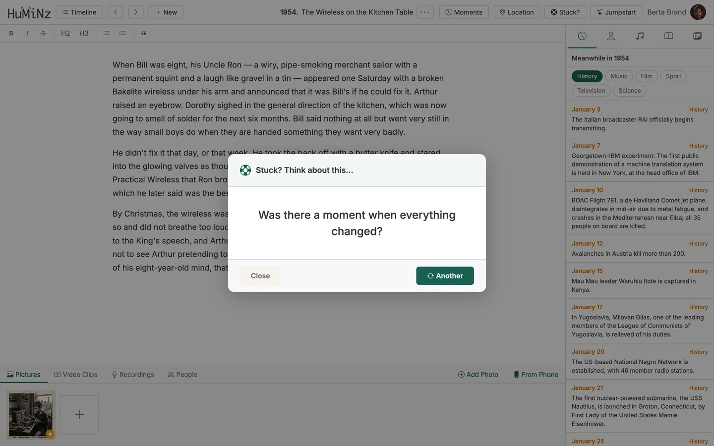Toggle the Science filter chip
714x446 pixels.
(630, 91)
